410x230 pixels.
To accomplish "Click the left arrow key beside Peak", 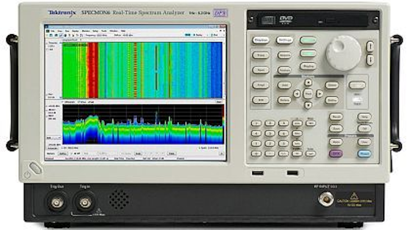I will coord(297,94).
